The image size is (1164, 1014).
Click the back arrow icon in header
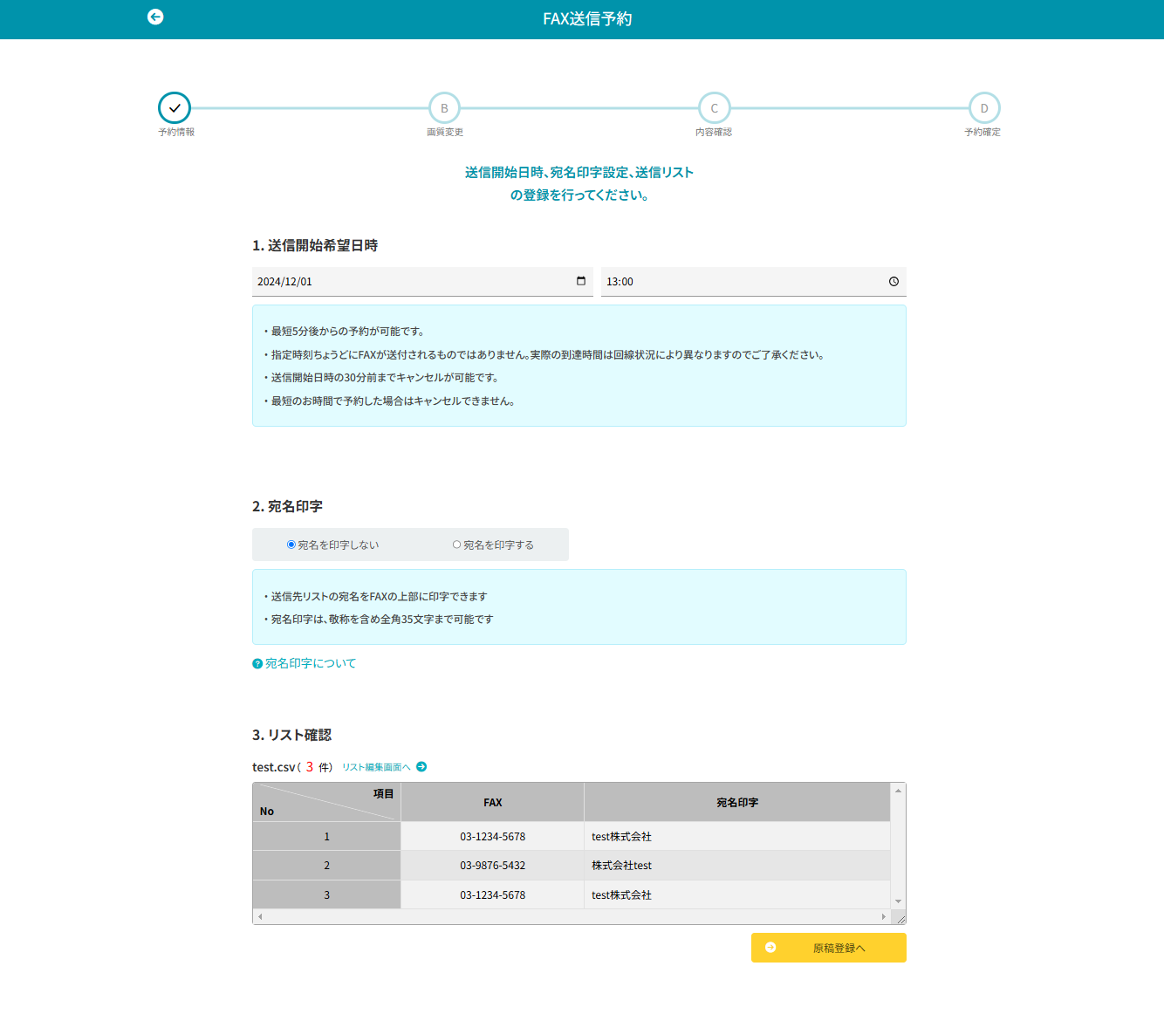coord(155,17)
